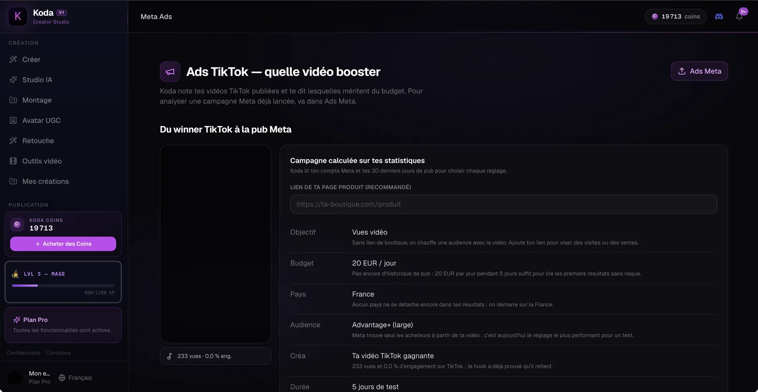The height and width of the screenshot is (392, 758).
Task: Open Discord via the header icon
Action: click(719, 17)
